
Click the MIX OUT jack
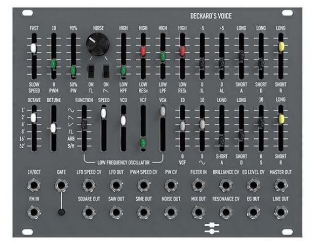pyautogui.click(x=198, y=212)
